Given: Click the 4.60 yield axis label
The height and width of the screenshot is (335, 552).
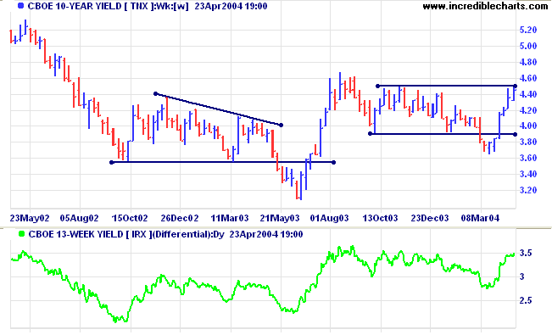Looking at the screenshot, I should click(528, 78).
